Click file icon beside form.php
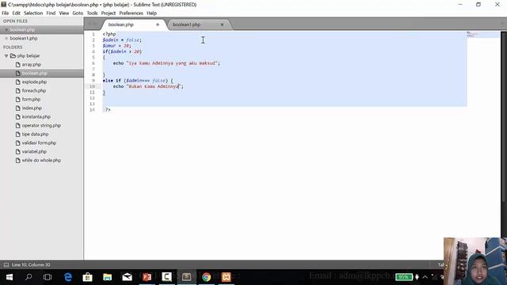This screenshot has width=507, height=285. tap(18, 100)
